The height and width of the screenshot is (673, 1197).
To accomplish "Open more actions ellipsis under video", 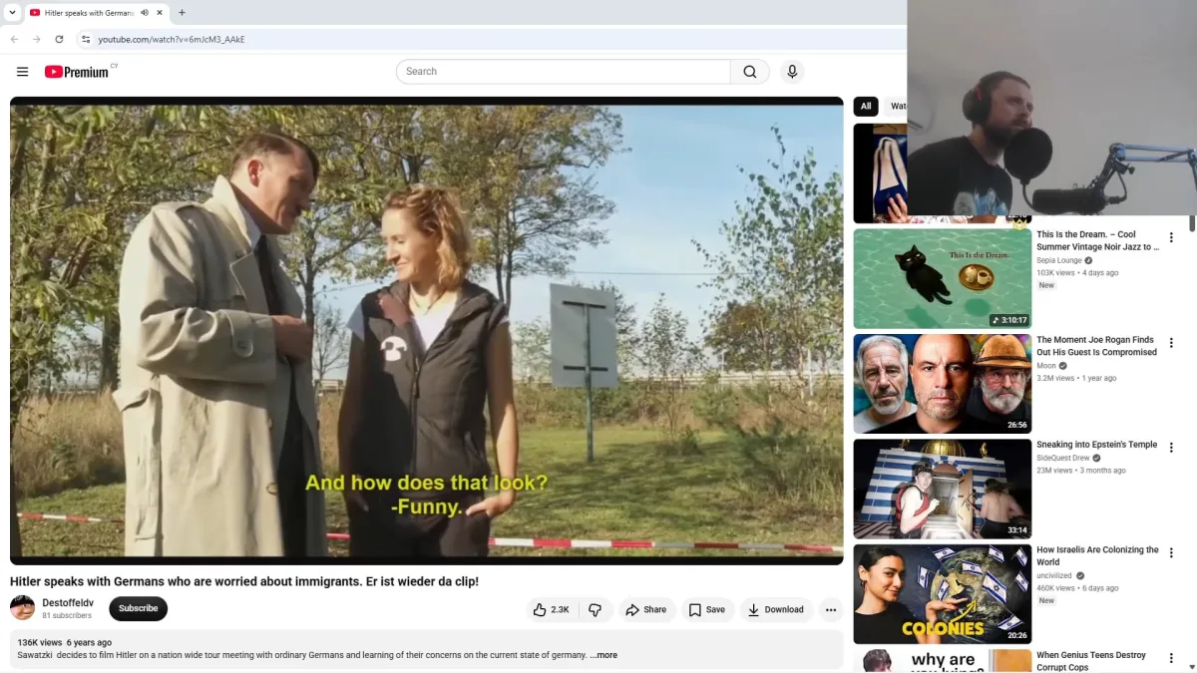I will [831, 610].
